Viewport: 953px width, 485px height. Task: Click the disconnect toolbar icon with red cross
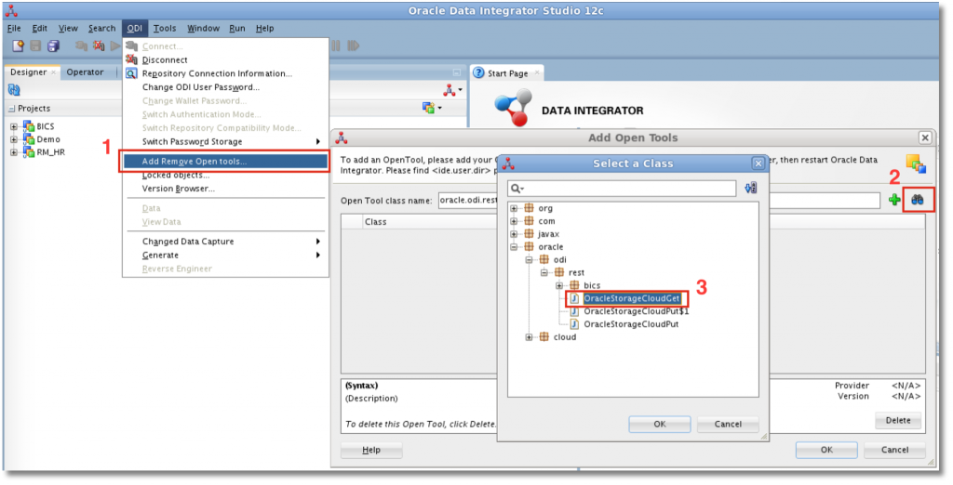point(98,46)
